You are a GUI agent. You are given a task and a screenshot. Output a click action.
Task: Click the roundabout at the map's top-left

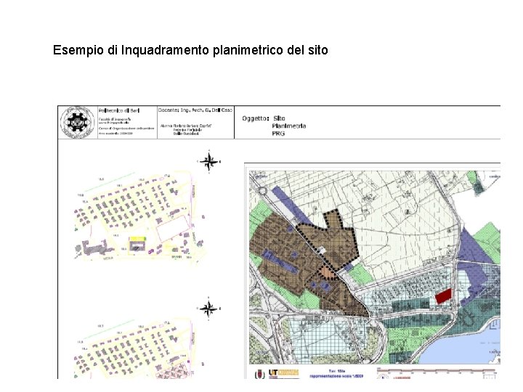click(x=262, y=191)
